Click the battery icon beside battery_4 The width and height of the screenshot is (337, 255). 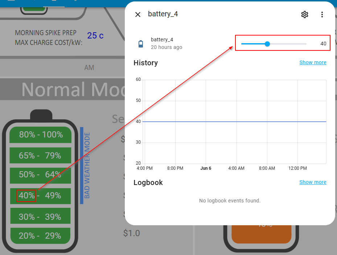click(141, 44)
